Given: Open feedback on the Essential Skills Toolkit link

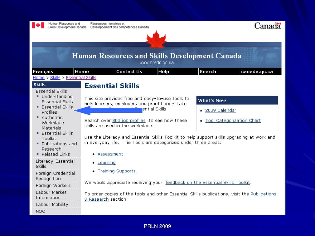Looking at the screenshot, I should pos(208,183).
